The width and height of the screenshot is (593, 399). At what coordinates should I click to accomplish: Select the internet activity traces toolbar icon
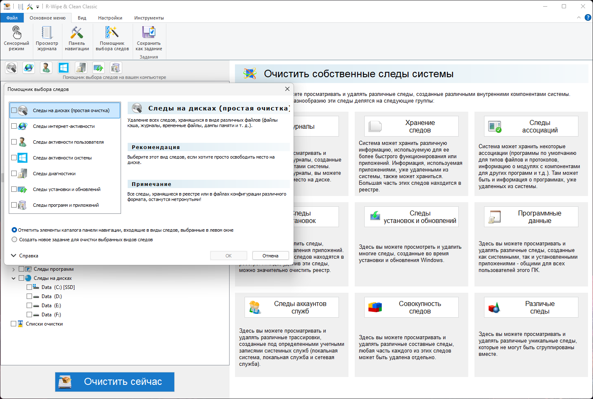point(29,68)
